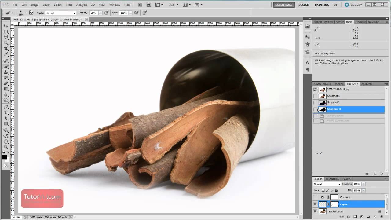
Task: Create new adjustment layer icon
Action: 361,217
